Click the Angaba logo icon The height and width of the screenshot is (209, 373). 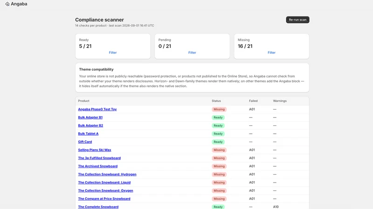7,4
